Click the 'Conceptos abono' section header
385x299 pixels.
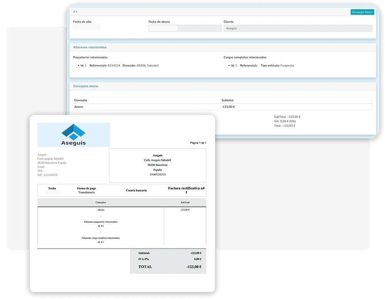[x=86, y=86]
